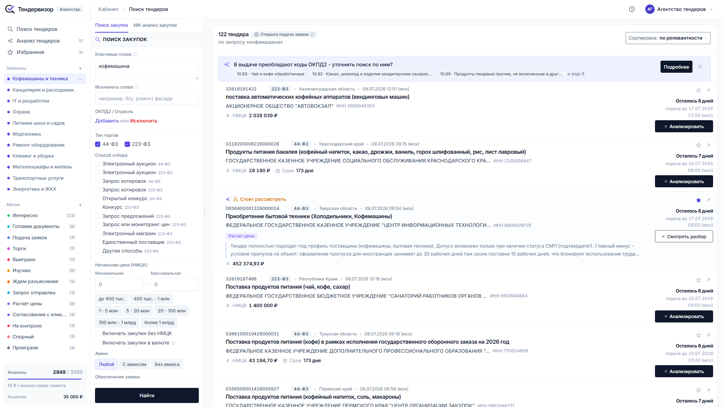Check Запрос предложений 223-ФЗ

click(98, 216)
